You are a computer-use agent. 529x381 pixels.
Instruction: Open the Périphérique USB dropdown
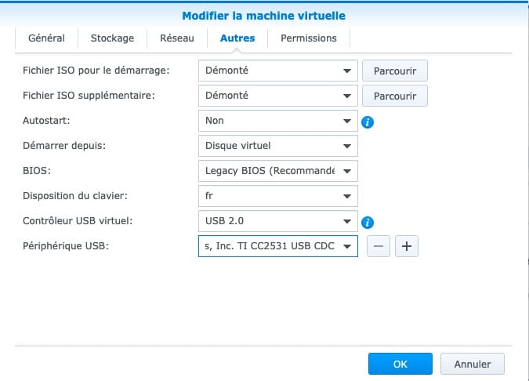point(278,246)
